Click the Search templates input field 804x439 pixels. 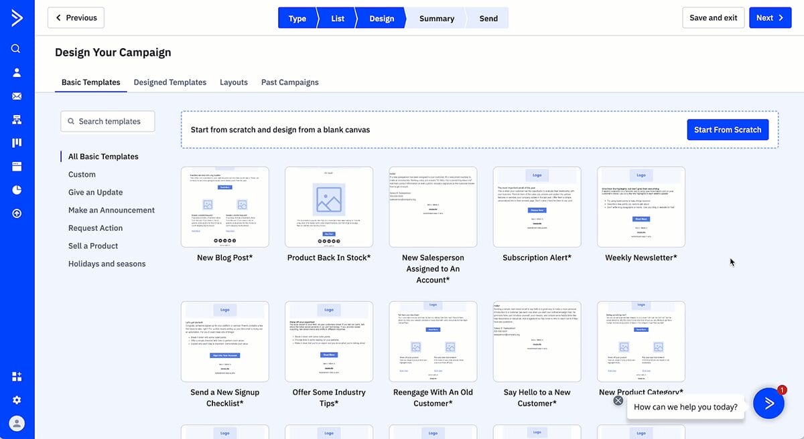[108, 121]
